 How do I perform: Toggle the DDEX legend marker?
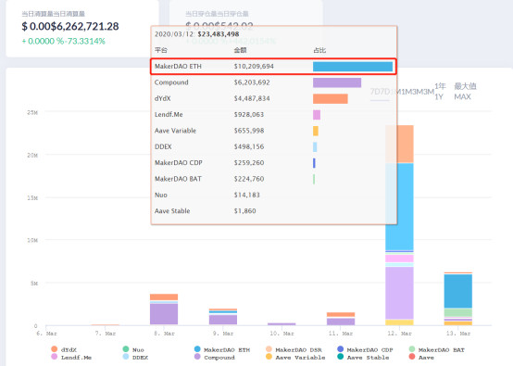[x=126, y=357]
